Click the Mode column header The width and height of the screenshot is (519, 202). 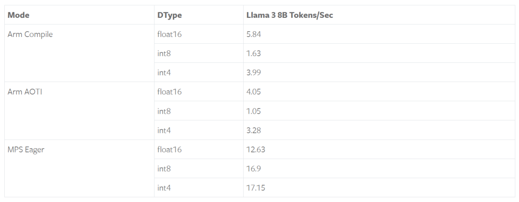point(19,15)
